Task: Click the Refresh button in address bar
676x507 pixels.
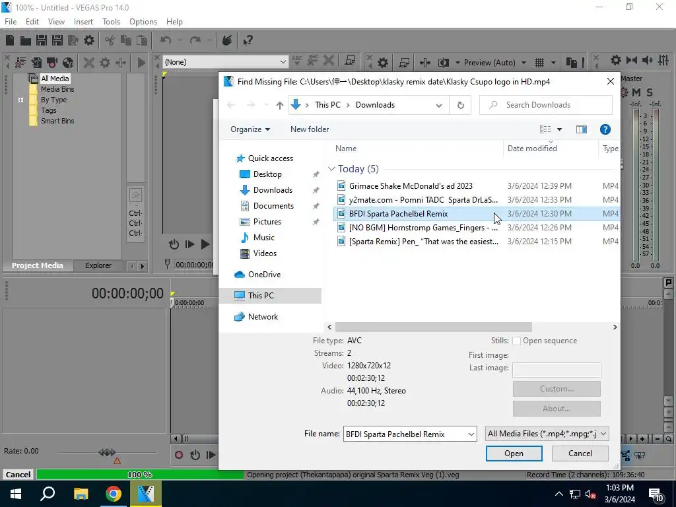Action: (460, 105)
